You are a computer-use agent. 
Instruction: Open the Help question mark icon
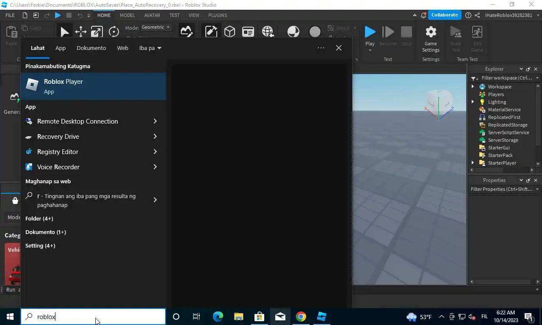coord(468,15)
